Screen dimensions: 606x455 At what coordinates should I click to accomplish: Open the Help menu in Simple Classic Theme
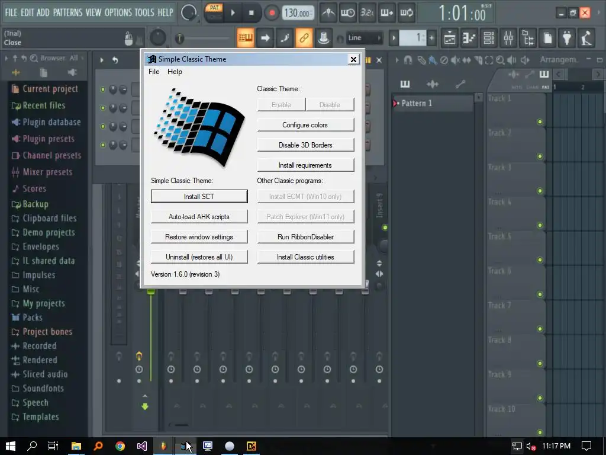175,72
